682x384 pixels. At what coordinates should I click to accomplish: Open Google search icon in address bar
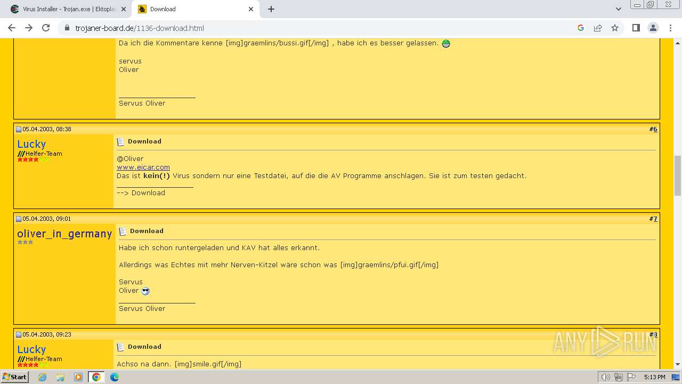581,28
